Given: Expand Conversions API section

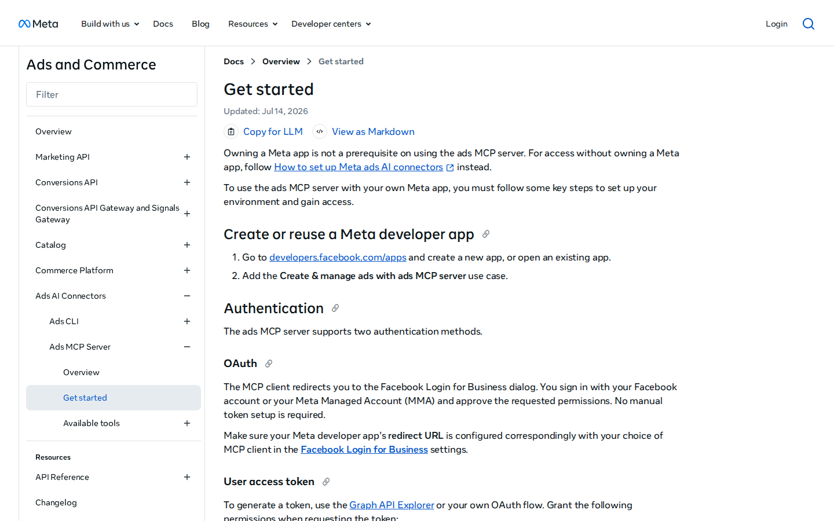Looking at the screenshot, I should coord(187,182).
